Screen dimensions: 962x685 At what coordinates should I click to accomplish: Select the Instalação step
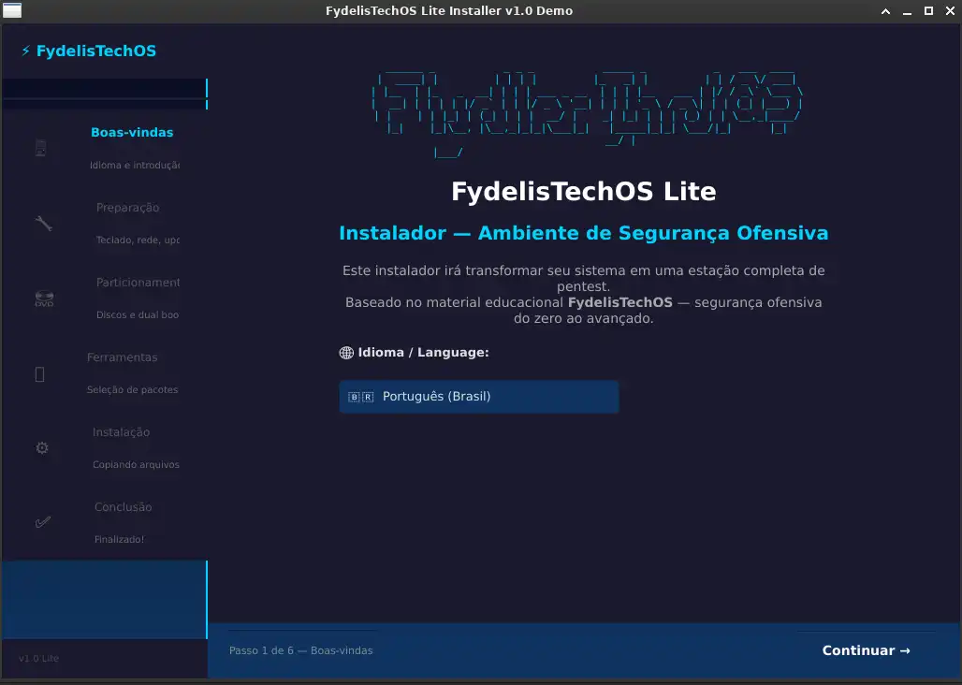point(121,431)
